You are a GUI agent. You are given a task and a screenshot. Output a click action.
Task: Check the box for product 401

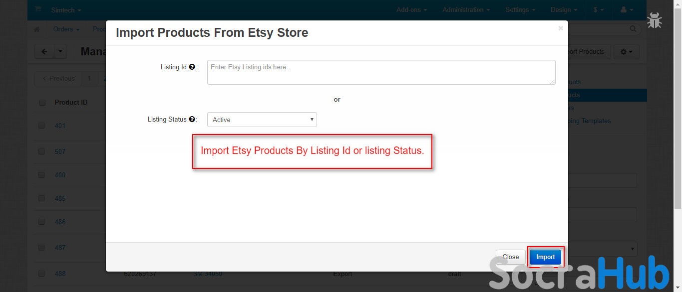point(42,126)
